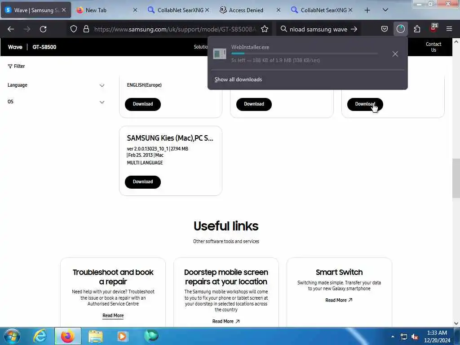Image resolution: width=460 pixels, height=345 pixels.
Task: Download SAMSUNG Kies (Mac) software
Action: (x=143, y=182)
